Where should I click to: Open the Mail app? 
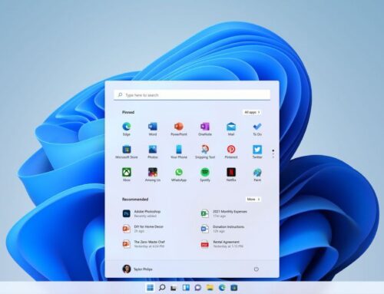pos(231,129)
